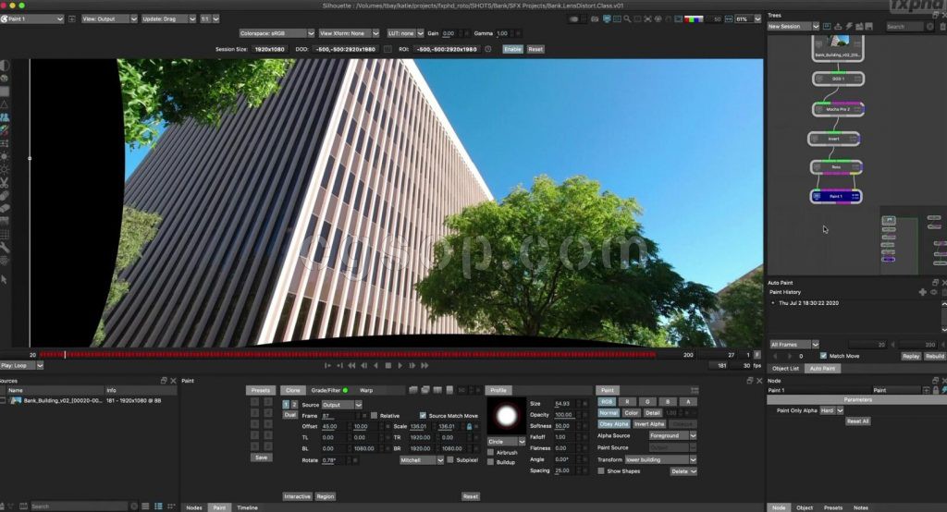The image size is (947, 512).
Task: Enable the Airbrush checkbox
Action: click(490, 452)
